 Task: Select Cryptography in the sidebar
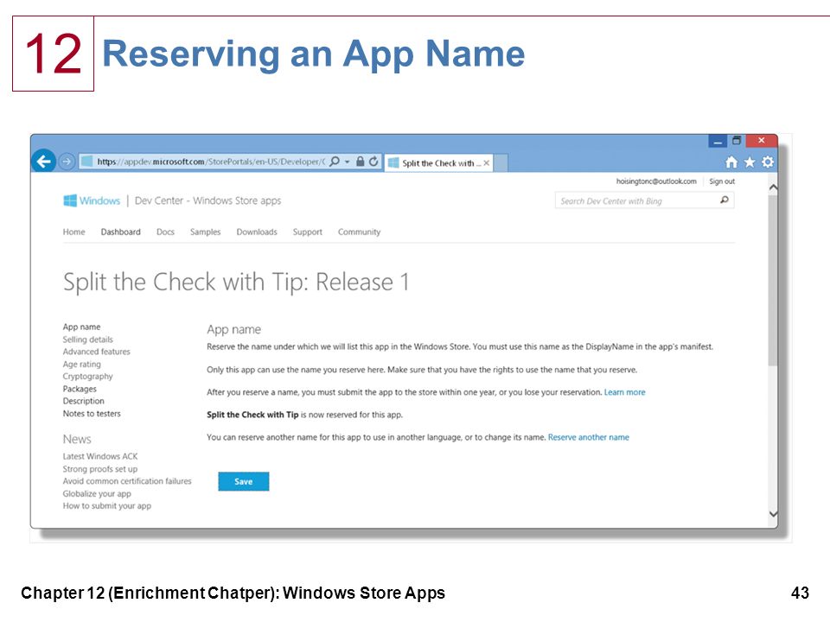pyautogui.click(x=88, y=377)
